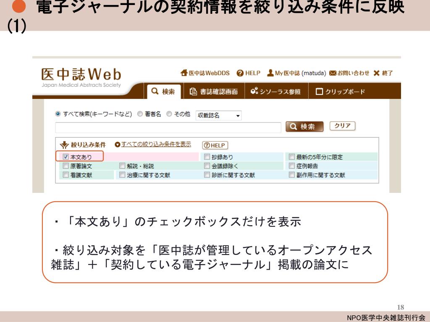Screen dimensions: 430x322
Task: Uncheck the 本文あり checkbox
Action: (66, 157)
